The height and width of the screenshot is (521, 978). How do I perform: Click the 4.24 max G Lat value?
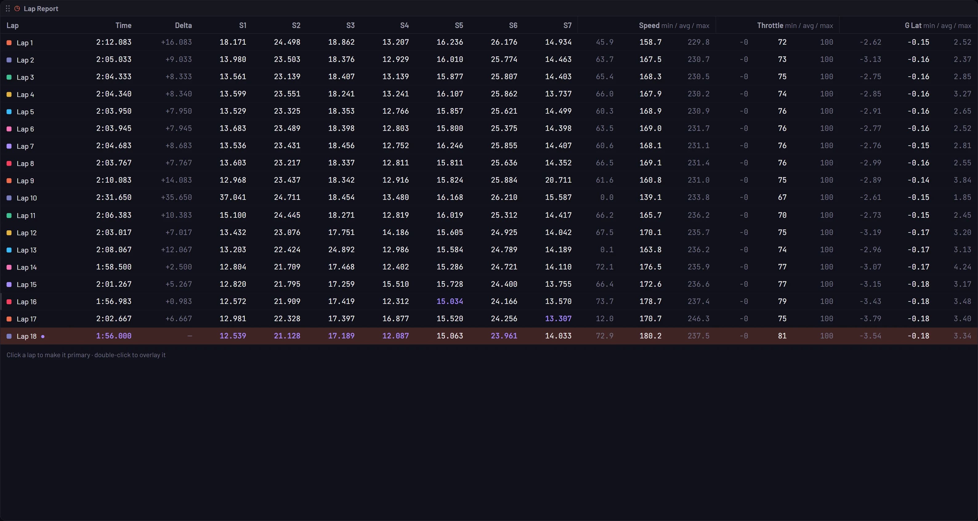(x=962, y=267)
